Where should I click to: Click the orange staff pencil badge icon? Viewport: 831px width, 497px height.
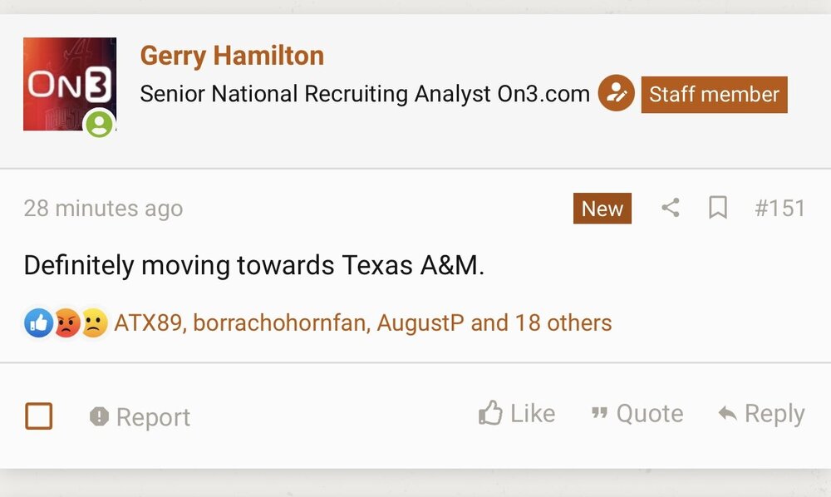pos(616,94)
